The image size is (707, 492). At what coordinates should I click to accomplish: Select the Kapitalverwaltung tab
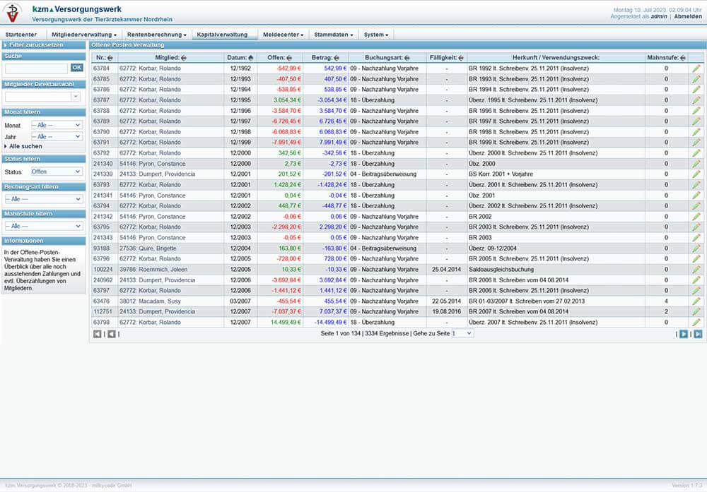[x=222, y=35]
